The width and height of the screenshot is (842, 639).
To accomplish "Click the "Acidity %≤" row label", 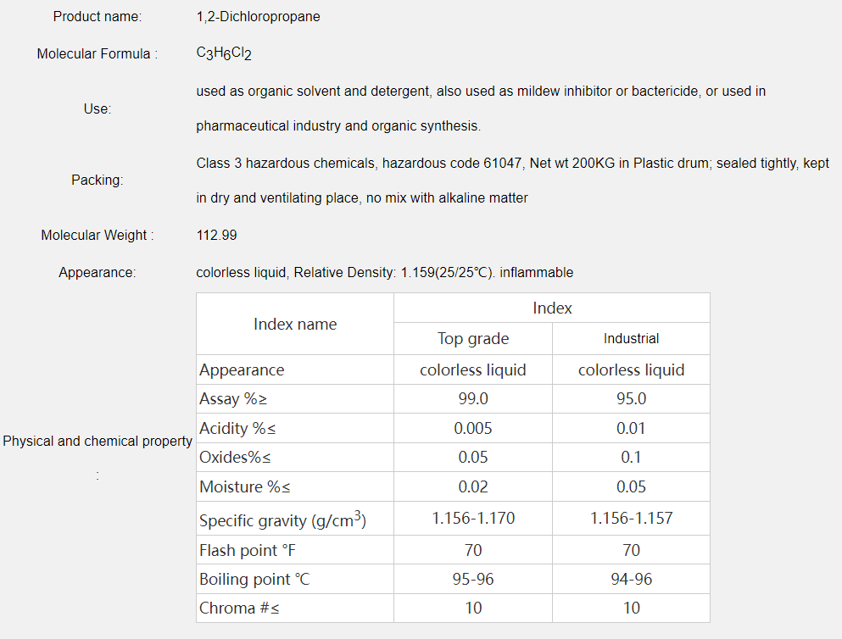I will 237,429.
